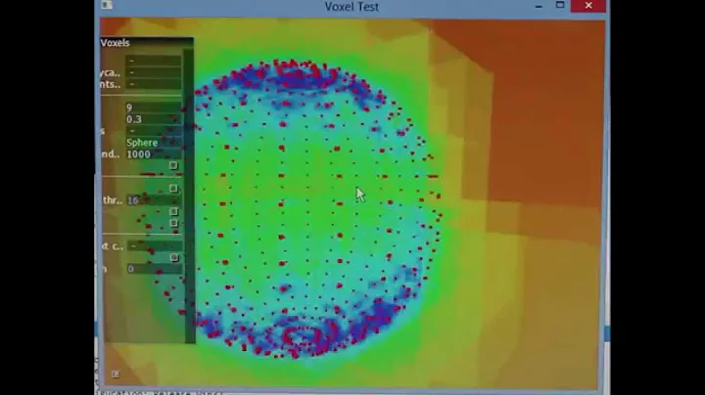
Task: Click the topmost dash field in Voxels panel
Action: 154,61
